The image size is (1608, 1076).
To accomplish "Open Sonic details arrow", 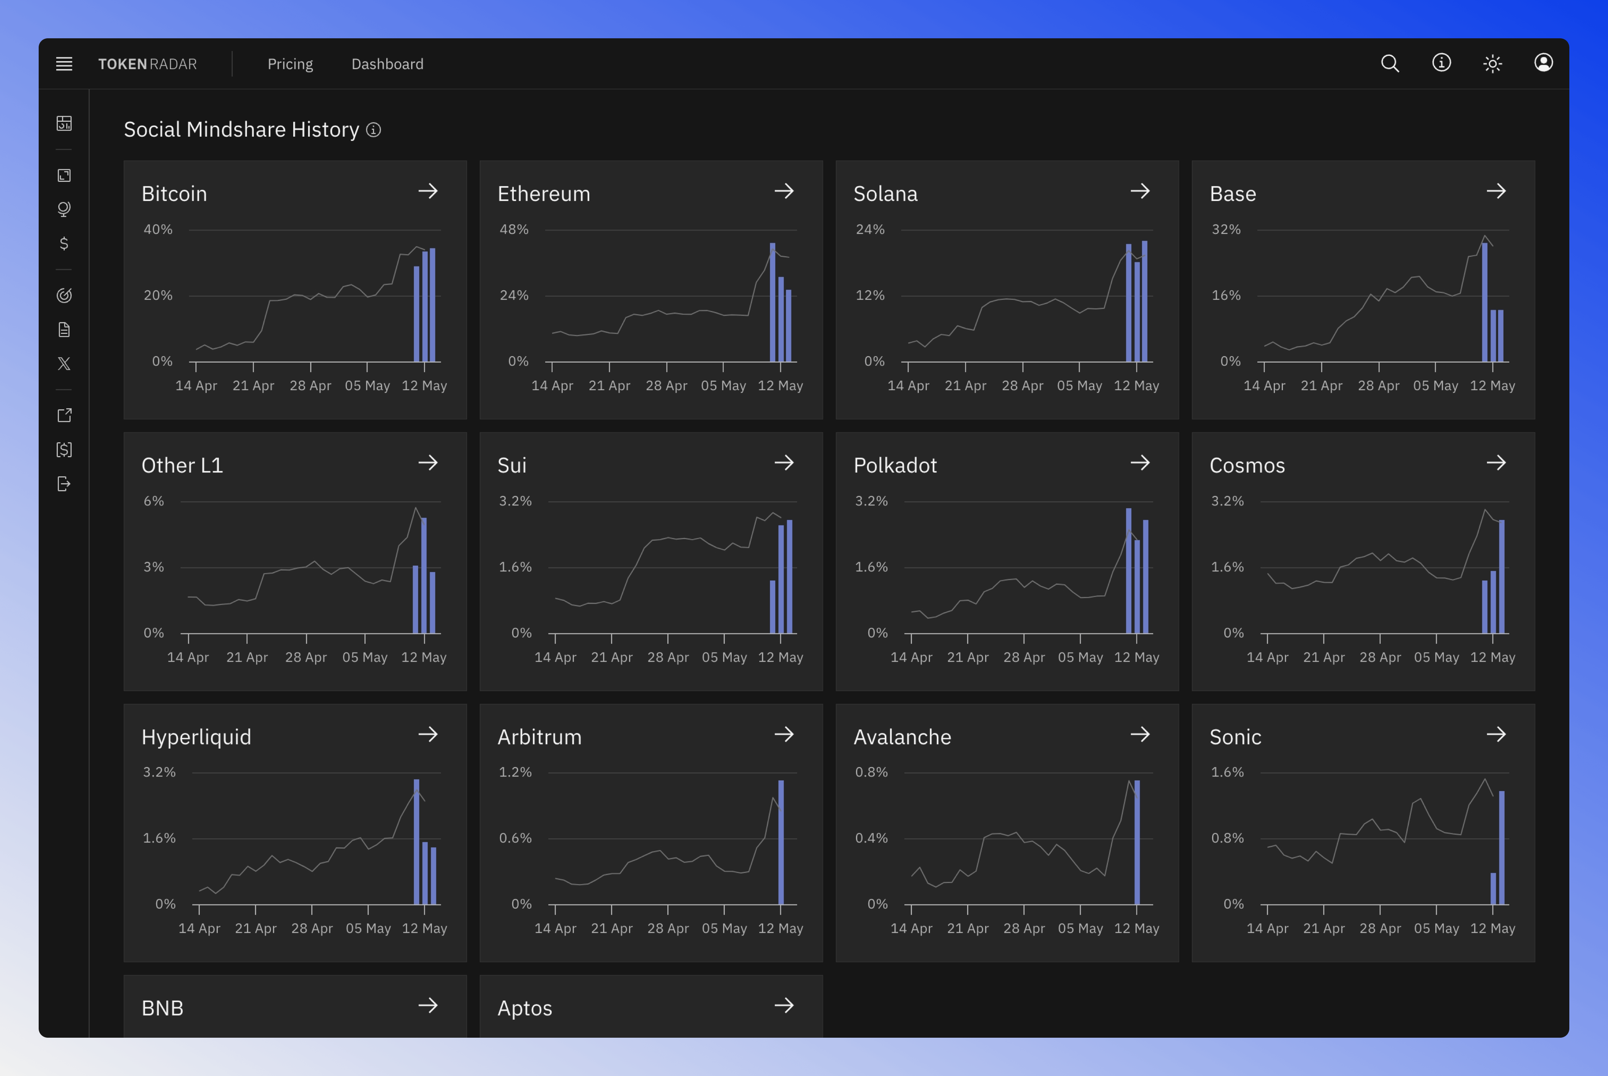I will pyautogui.click(x=1496, y=735).
